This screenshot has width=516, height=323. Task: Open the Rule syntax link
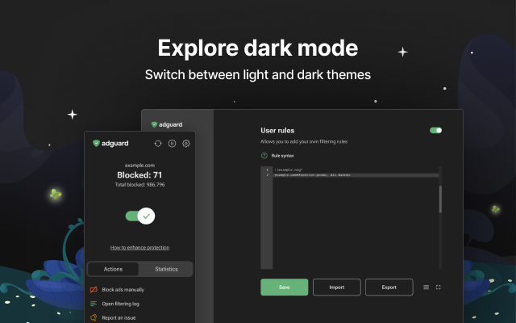pos(283,156)
